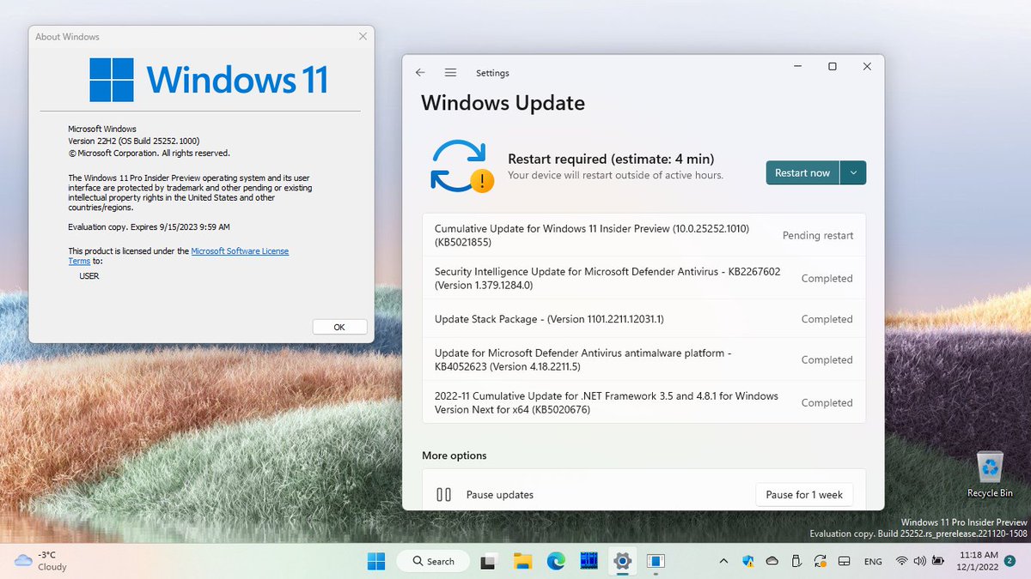Select the Update Stack Package row
Image resolution: width=1031 pixels, height=579 pixels.
coord(644,319)
